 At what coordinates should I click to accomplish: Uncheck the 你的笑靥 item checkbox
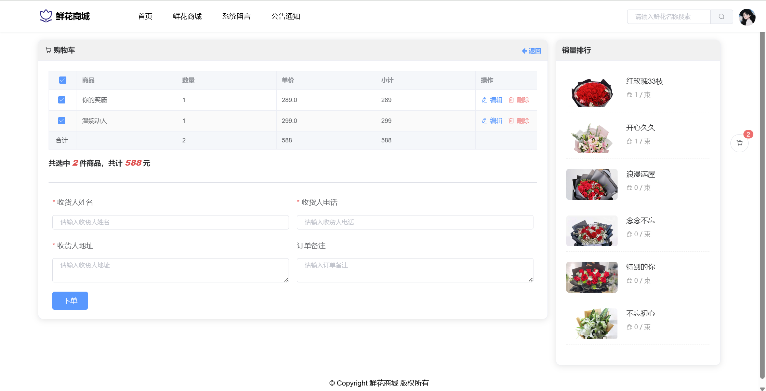(62, 100)
